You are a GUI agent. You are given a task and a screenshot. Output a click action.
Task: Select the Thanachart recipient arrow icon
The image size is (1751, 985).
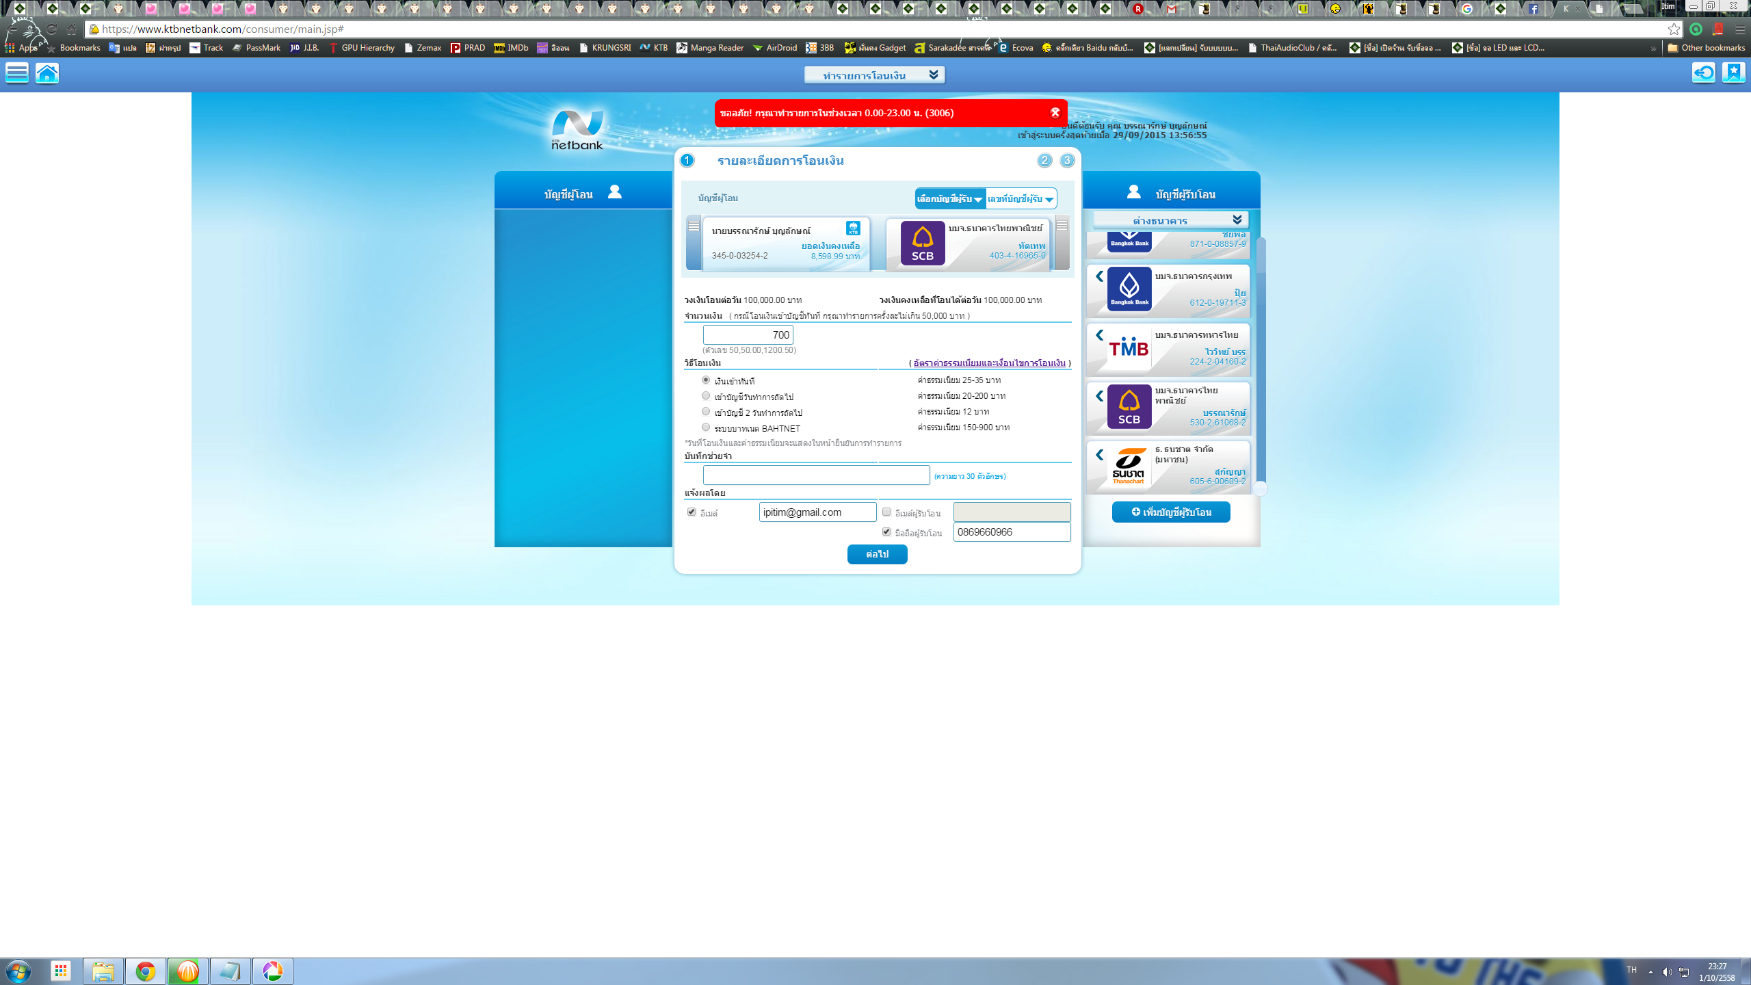click(x=1099, y=455)
